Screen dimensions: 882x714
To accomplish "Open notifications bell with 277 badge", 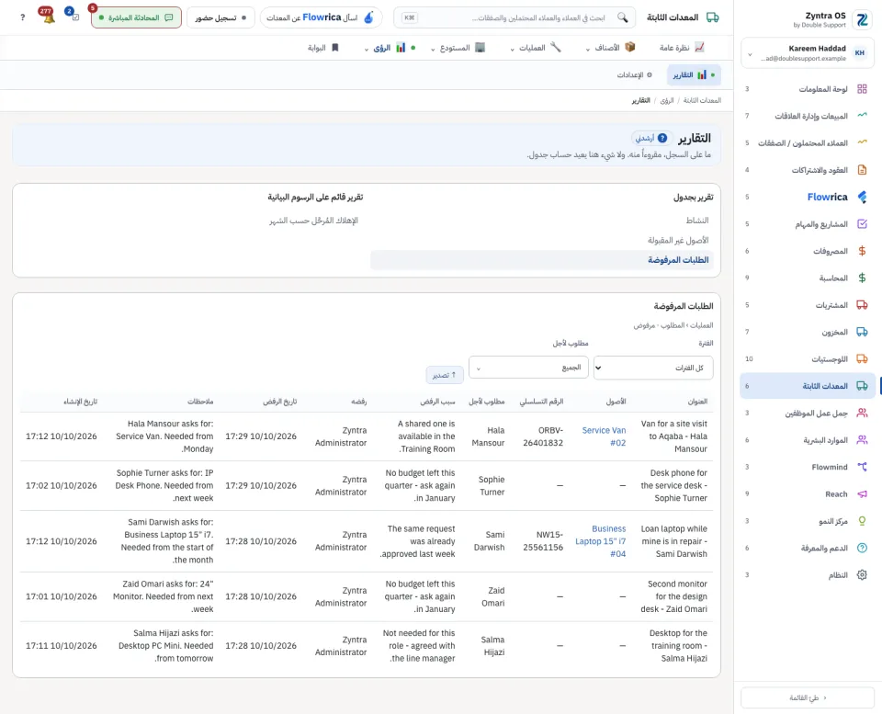I will click(x=48, y=16).
